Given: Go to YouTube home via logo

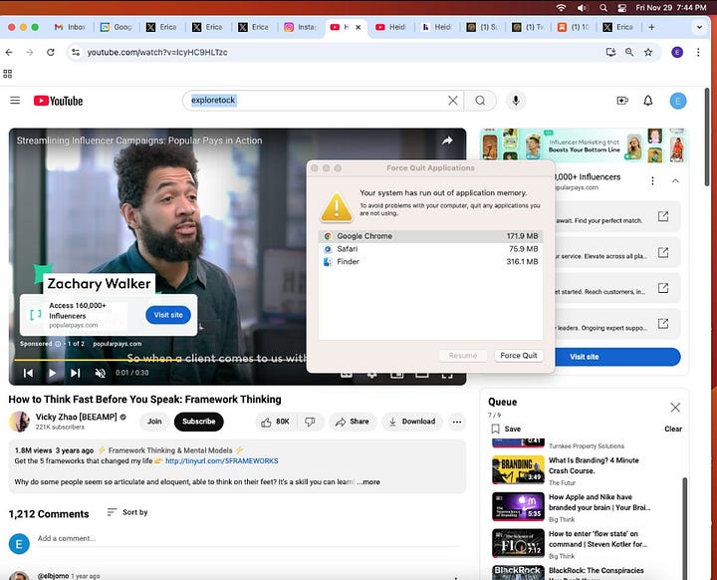Looking at the screenshot, I should pos(58,101).
